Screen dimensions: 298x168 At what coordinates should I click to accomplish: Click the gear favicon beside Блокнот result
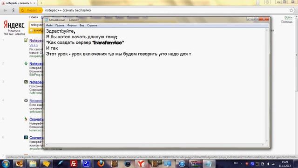(26, 100)
